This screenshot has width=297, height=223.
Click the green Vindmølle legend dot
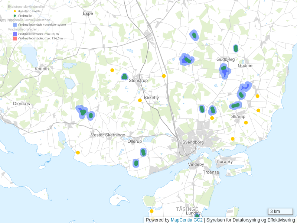(15, 16)
